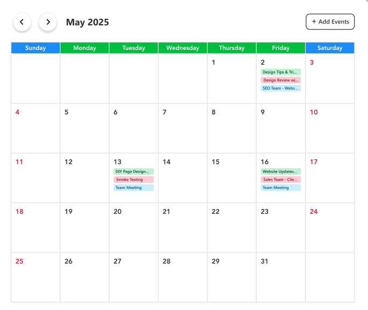
Task: Open the DIY Page Design event
Action: [133, 171]
